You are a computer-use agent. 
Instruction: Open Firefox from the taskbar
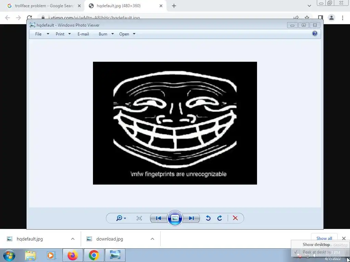click(x=73, y=255)
